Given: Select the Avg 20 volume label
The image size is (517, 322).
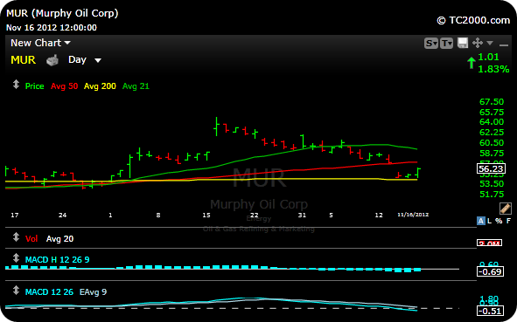Looking at the screenshot, I should point(60,239).
